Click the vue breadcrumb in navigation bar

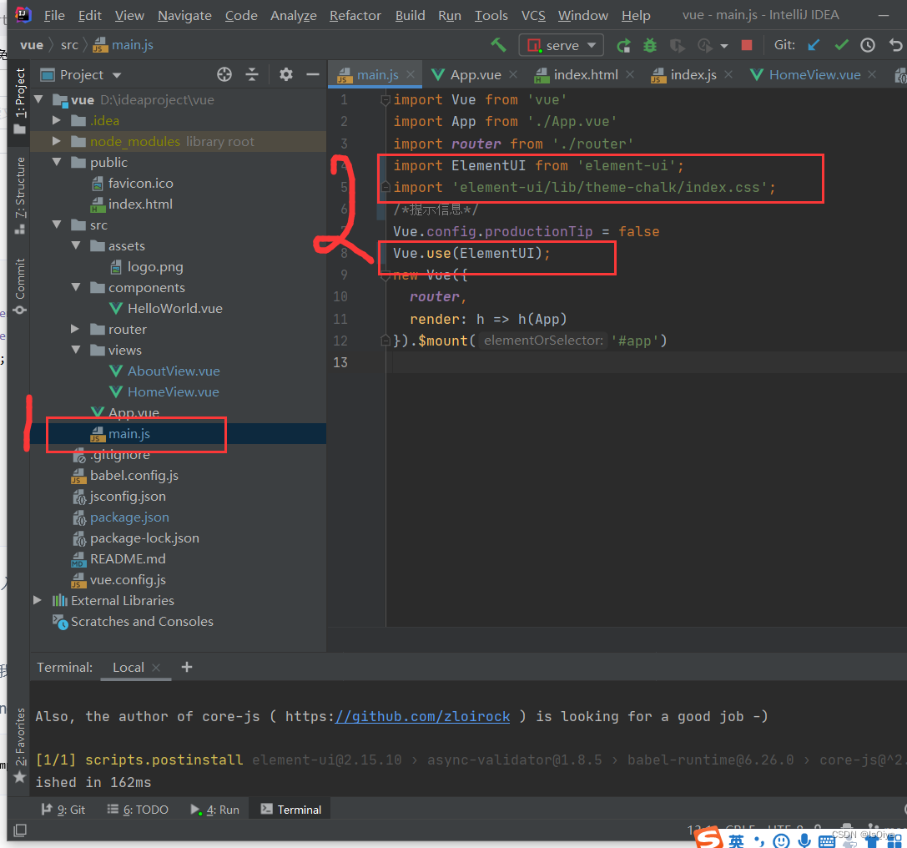31,45
